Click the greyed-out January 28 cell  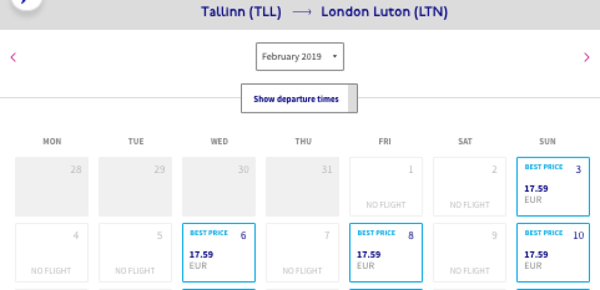(x=52, y=187)
